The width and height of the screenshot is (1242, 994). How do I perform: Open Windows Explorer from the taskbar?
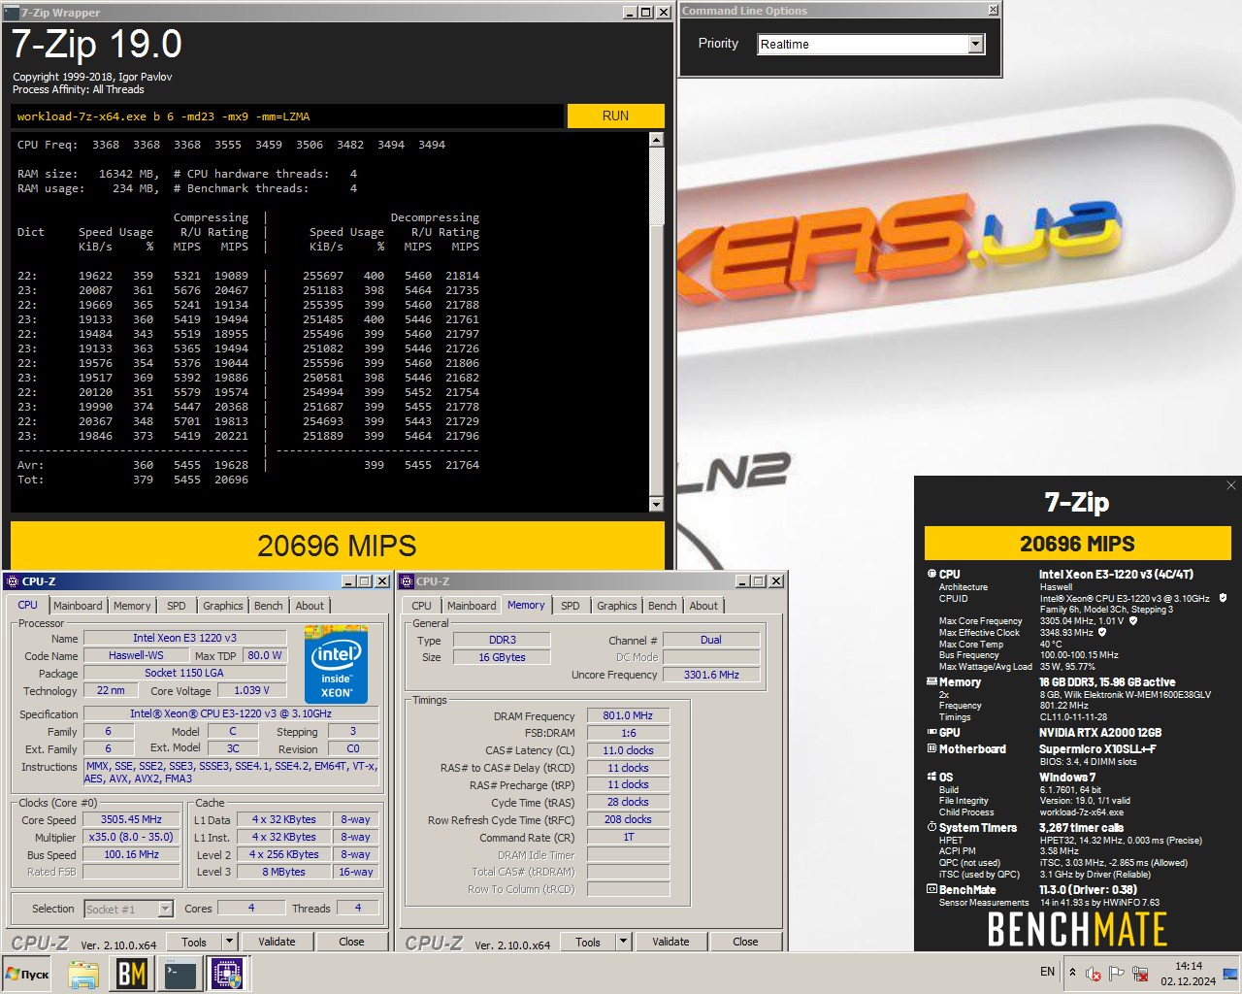pos(83,974)
